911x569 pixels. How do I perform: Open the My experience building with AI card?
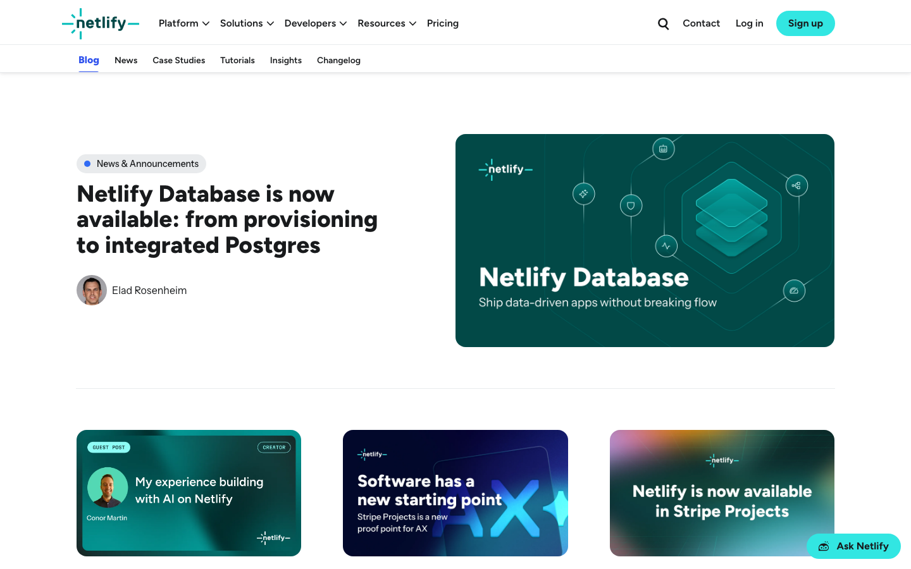[189, 493]
